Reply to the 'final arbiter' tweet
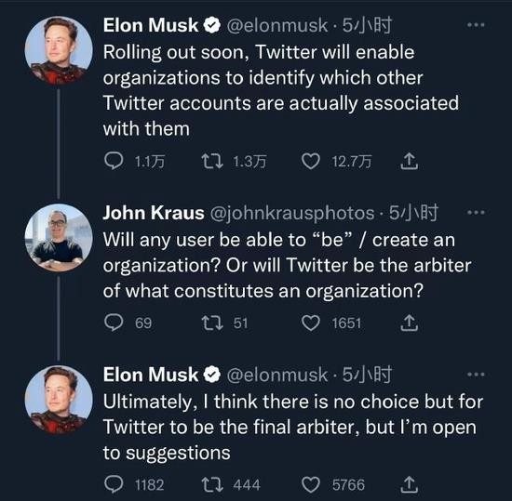Image resolution: width=512 pixels, height=501 pixels. tap(114, 484)
